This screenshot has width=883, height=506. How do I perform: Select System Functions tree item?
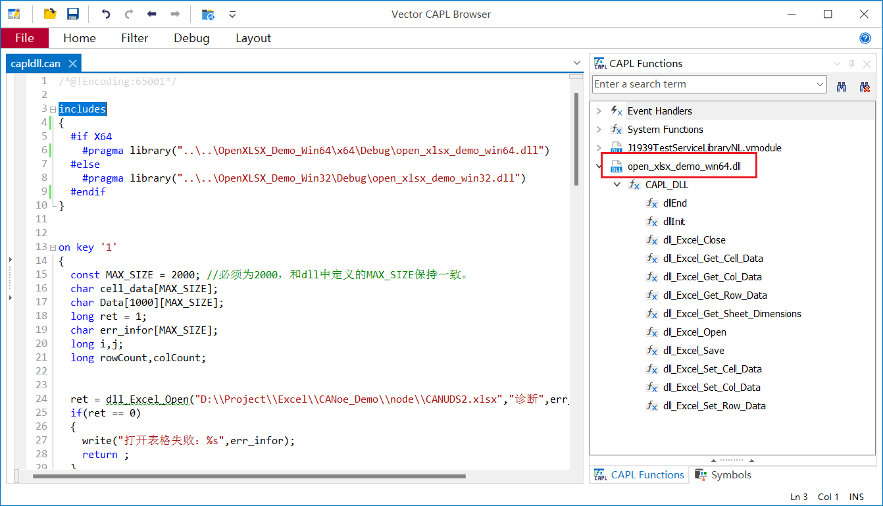(x=665, y=130)
